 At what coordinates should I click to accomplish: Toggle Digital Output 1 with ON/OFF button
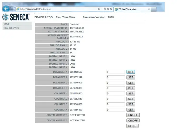point(133,115)
